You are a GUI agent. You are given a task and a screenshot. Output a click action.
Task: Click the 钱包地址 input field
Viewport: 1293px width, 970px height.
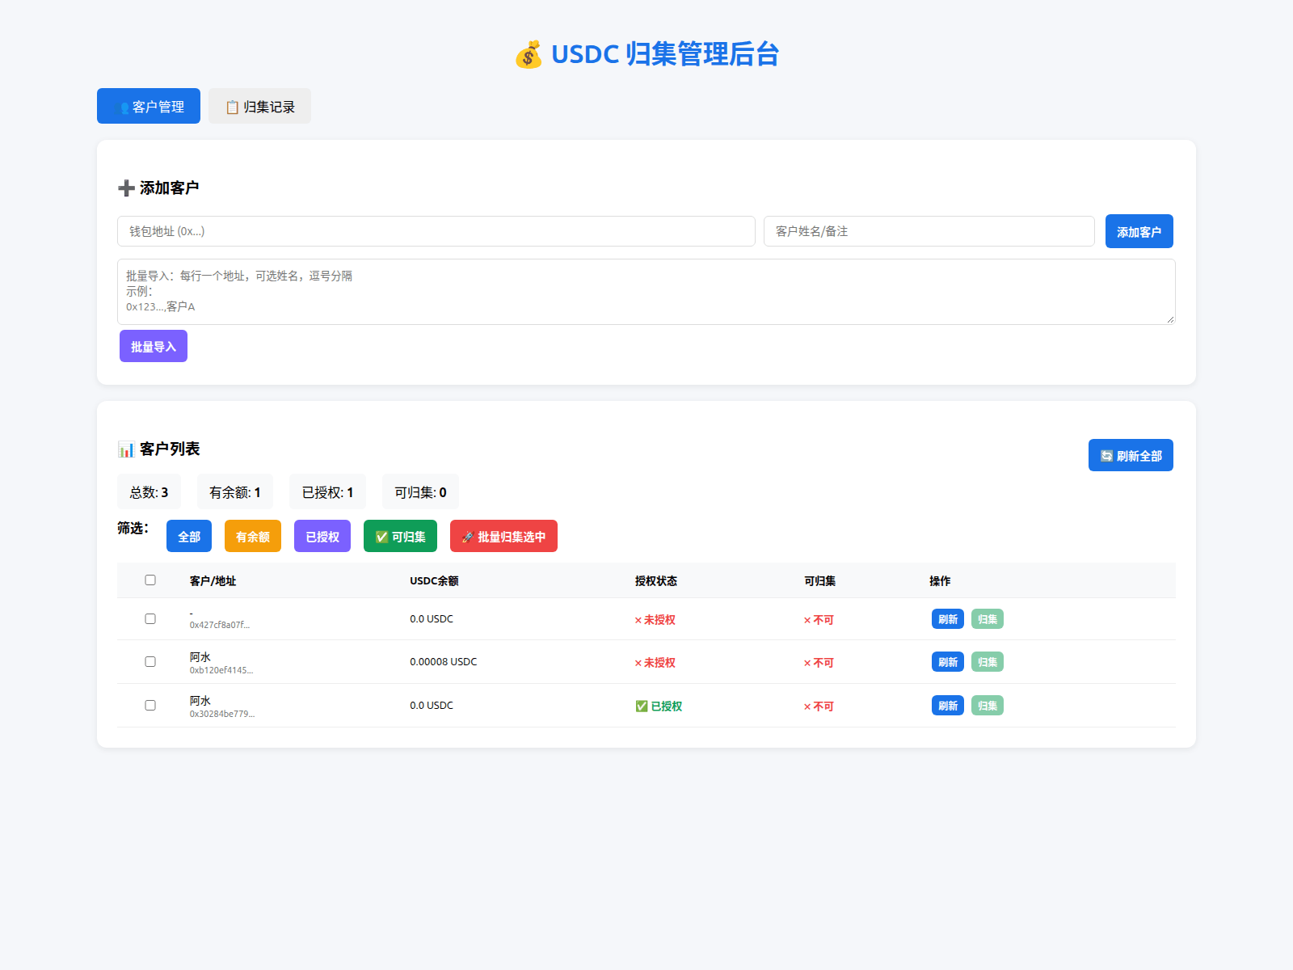(x=436, y=231)
